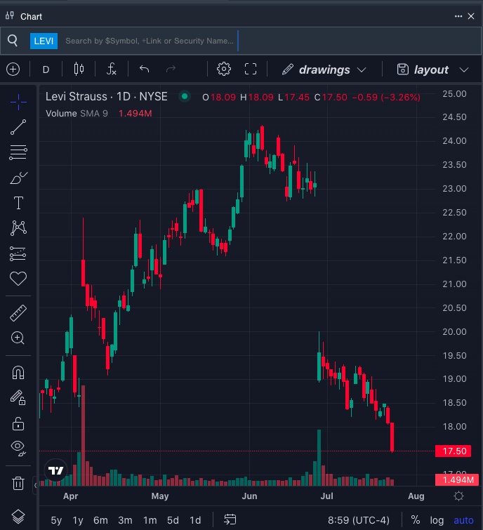The width and height of the screenshot is (483, 530).
Task: Toggle log scale mode
Action: pyautogui.click(x=437, y=520)
